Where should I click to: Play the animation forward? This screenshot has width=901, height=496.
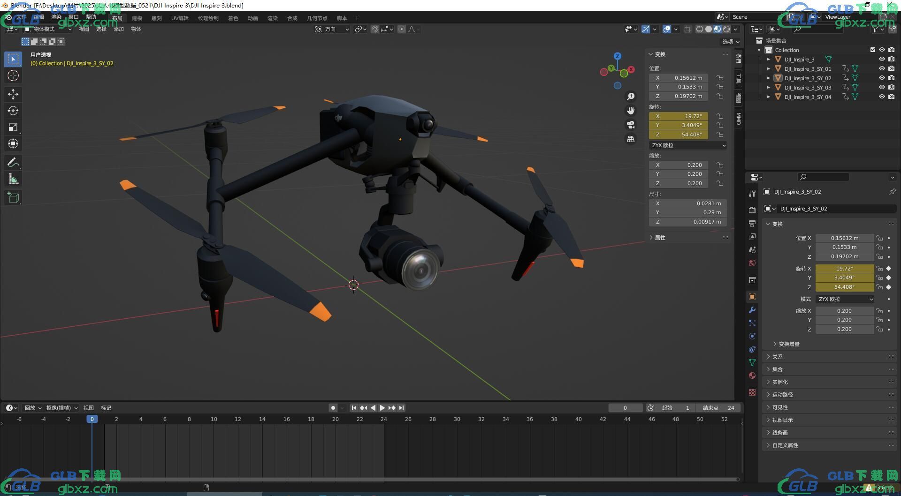[x=382, y=408]
